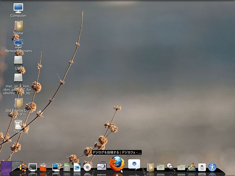235x176 pixels.
Task: Open the documents folder in the dock
Action: pyautogui.click(x=160, y=167)
